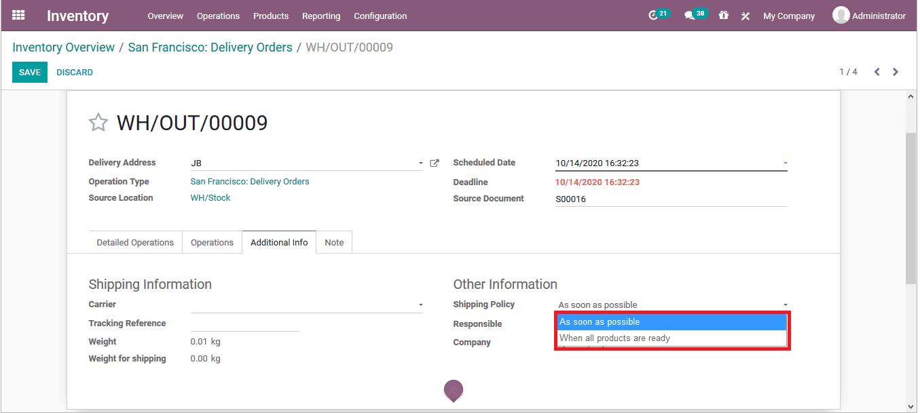Go to previous record arrow
Image resolution: width=920 pixels, height=413 pixels.
877,72
